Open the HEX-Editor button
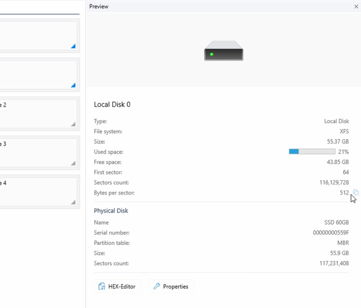This screenshot has width=361, height=308. click(x=117, y=286)
